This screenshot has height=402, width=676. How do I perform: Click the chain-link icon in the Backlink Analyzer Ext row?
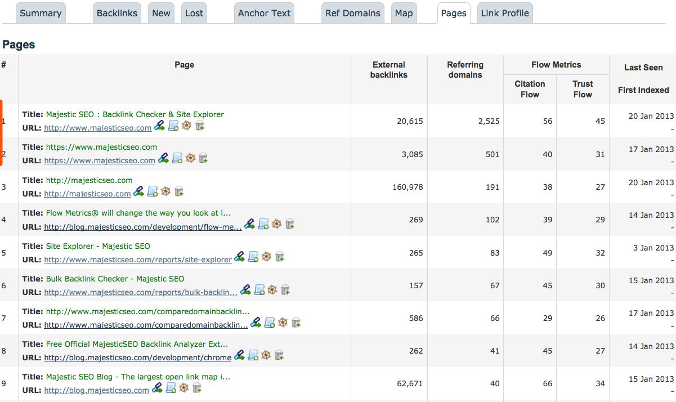(x=239, y=354)
